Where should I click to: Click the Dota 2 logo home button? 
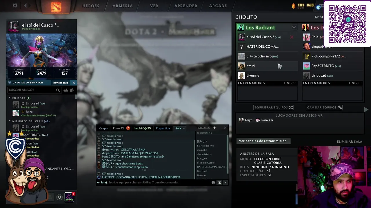[x=56, y=7]
